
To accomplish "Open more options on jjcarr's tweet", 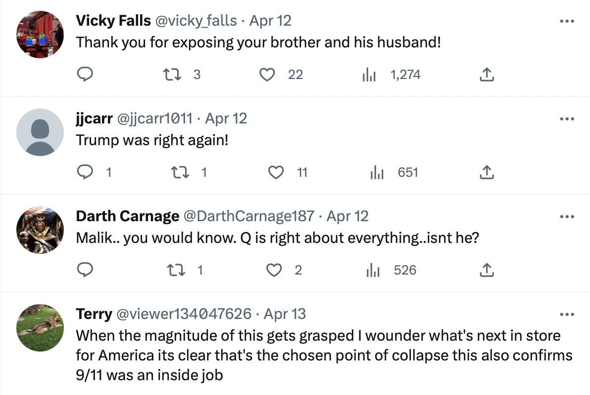I will pos(566,119).
